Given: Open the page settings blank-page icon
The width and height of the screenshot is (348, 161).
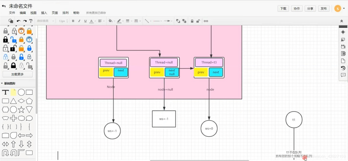Looking at the screenshot, I should pyautogui.click(x=343, y=61).
